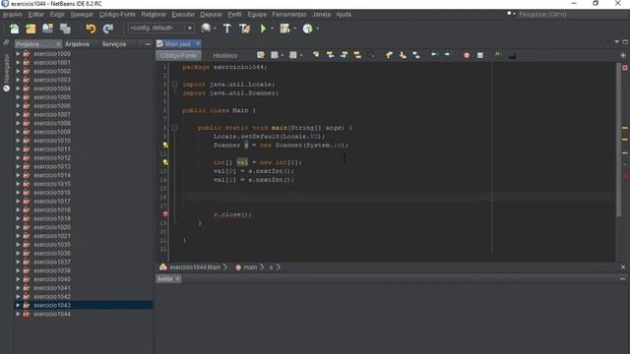Click the Uncomment code icon
This screenshot has width=630, height=354.
click(x=512, y=56)
